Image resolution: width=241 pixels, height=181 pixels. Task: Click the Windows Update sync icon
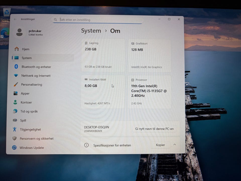(x=14, y=148)
